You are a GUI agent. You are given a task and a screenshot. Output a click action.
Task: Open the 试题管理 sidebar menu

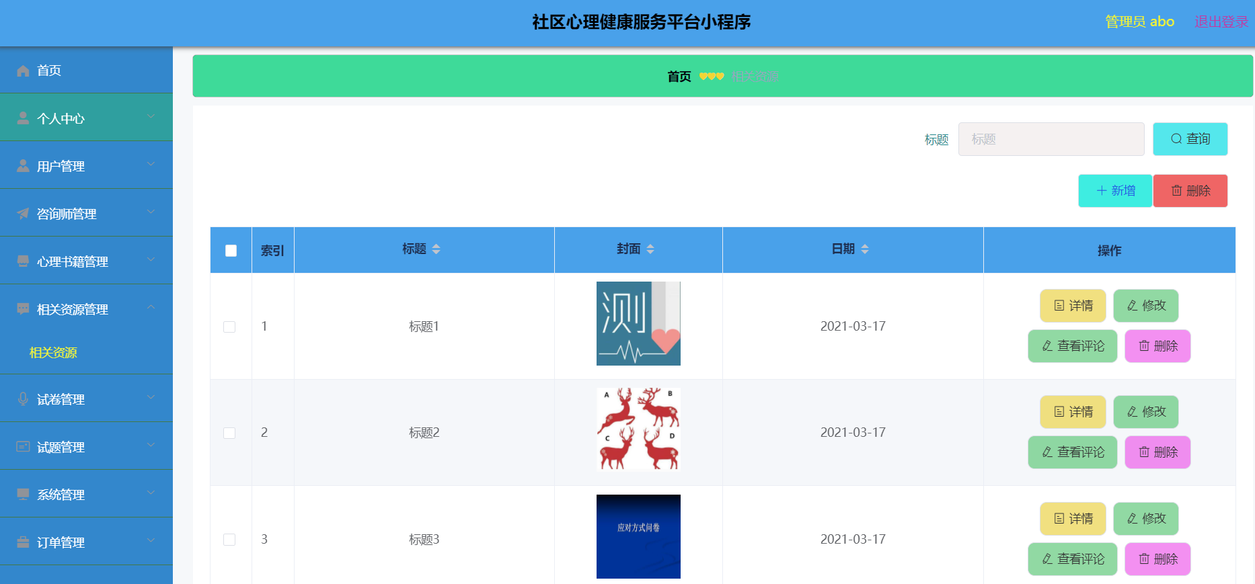(61, 447)
